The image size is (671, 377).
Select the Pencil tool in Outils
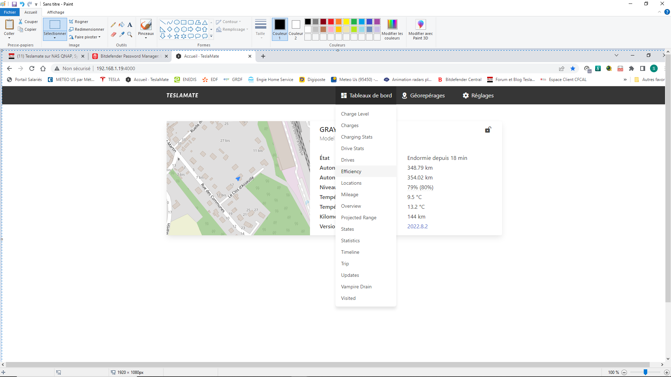113,25
